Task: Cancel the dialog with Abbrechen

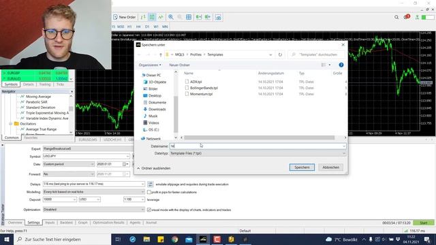Action: tap(330, 167)
